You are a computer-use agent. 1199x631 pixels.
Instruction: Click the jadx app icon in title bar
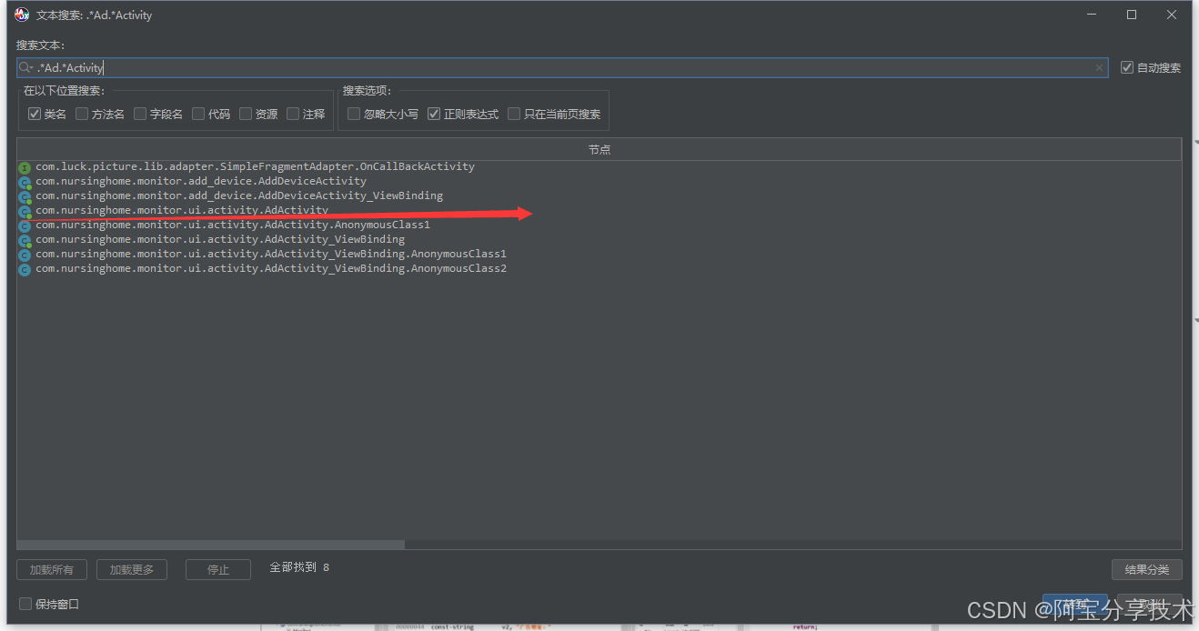click(22, 15)
